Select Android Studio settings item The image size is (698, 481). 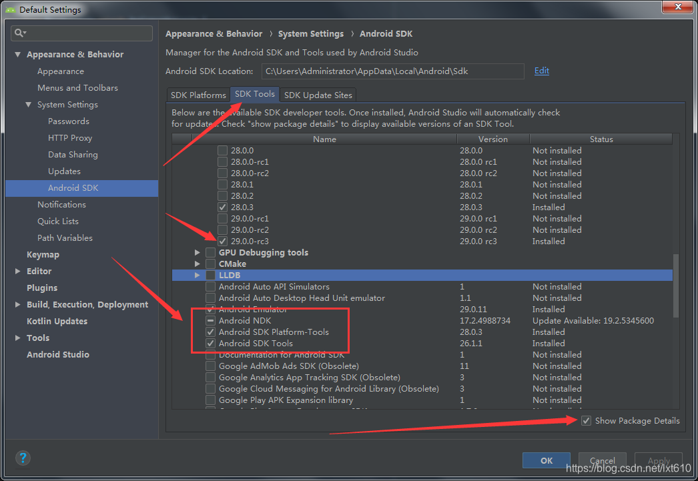[58, 355]
